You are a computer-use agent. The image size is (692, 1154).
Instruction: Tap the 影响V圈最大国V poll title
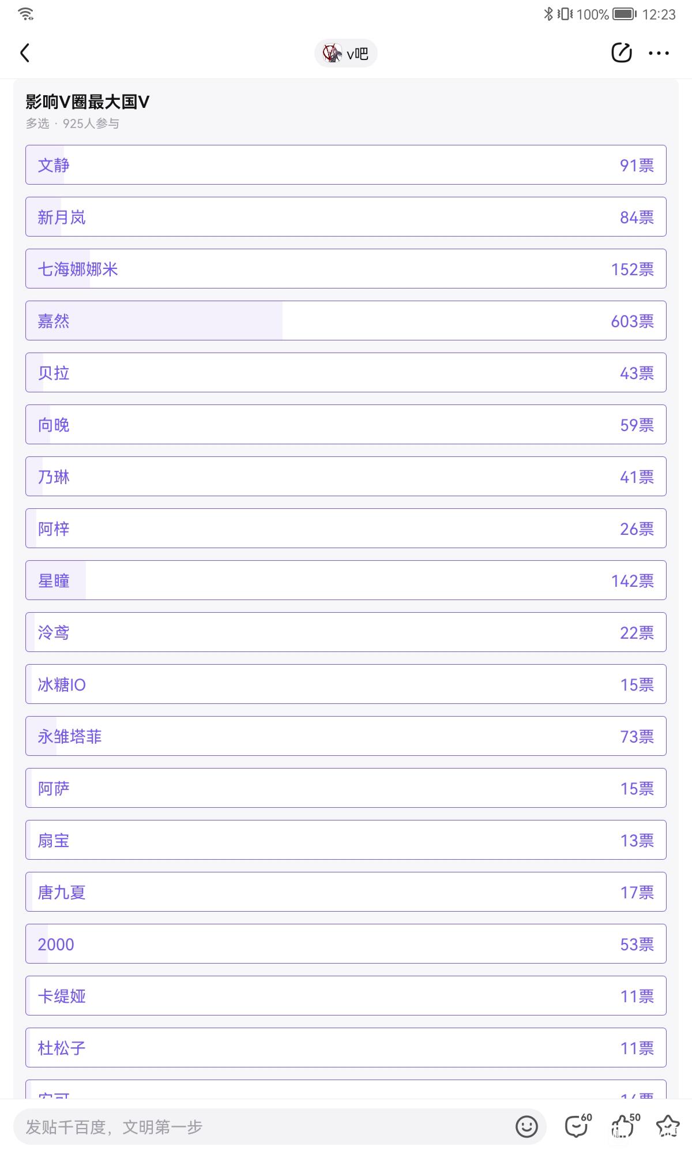pyautogui.click(x=88, y=102)
